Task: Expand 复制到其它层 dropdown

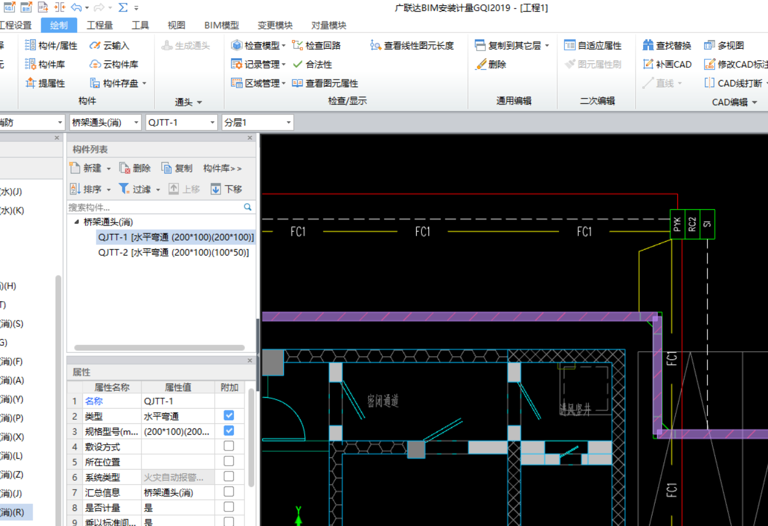Action: coord(547,46)
